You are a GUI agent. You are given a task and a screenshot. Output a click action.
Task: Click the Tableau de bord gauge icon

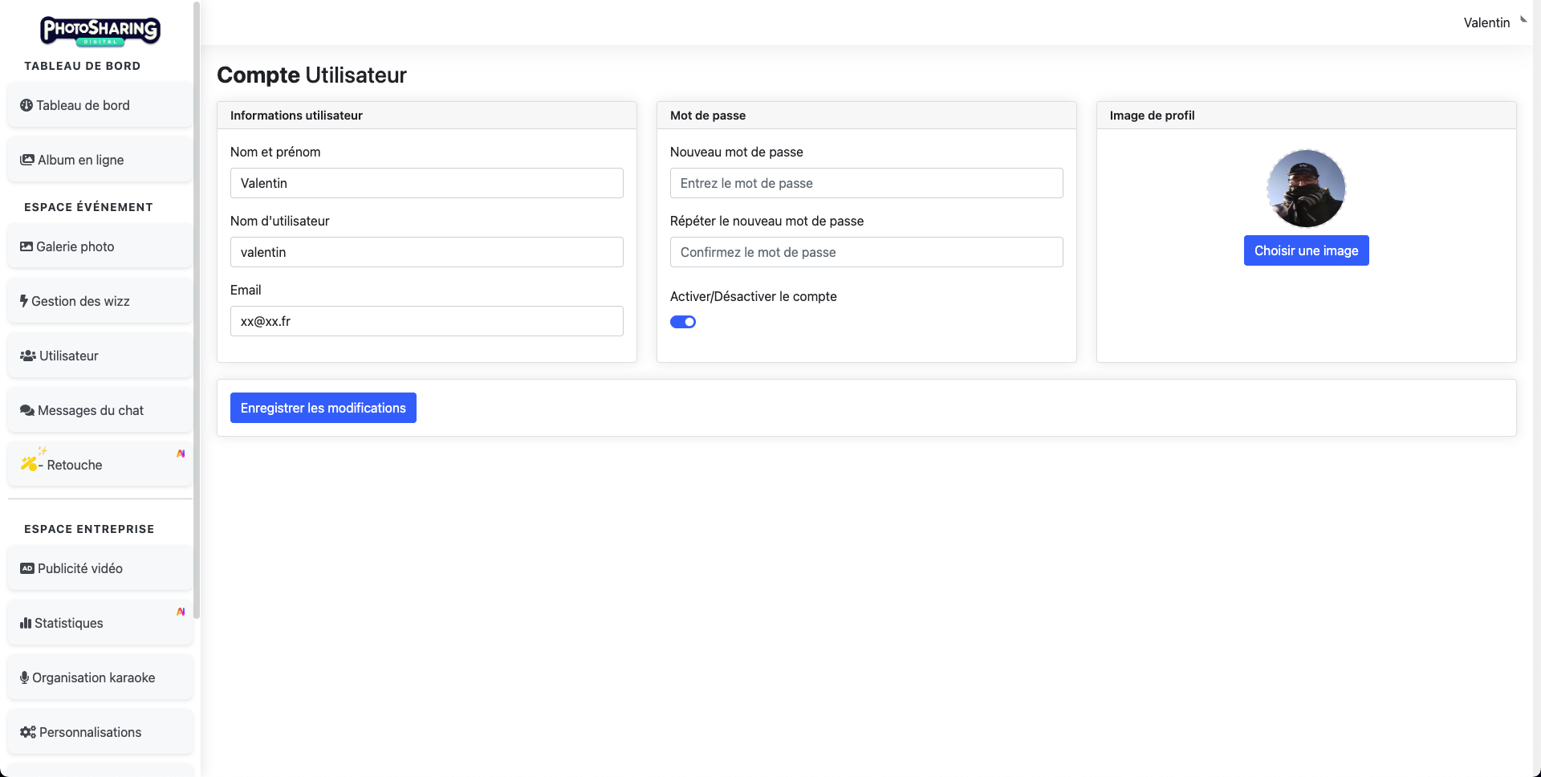pos(26,105)
